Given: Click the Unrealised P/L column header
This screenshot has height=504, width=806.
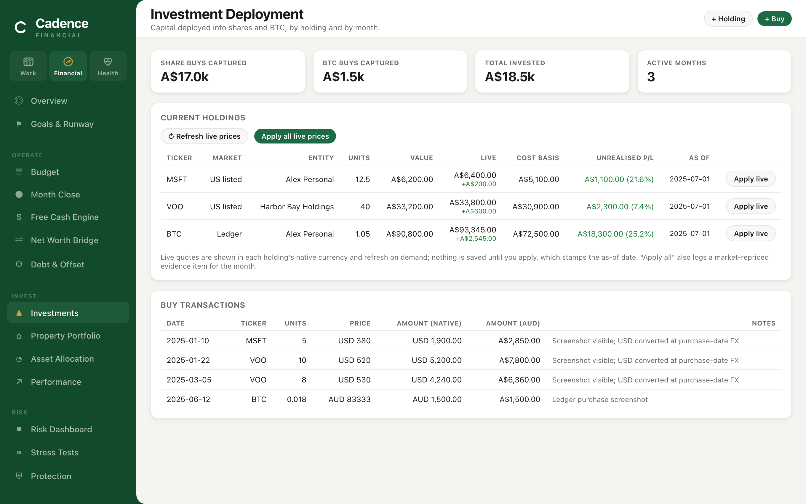Looking at the screenshot, I should click(625, 158).
